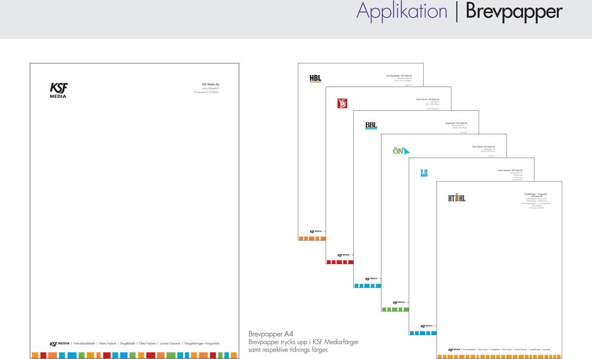Click 'Hufvudstadsbladet' in the large letterhead footer
This screenshot has width=592, height=359.
coord(84,344)
